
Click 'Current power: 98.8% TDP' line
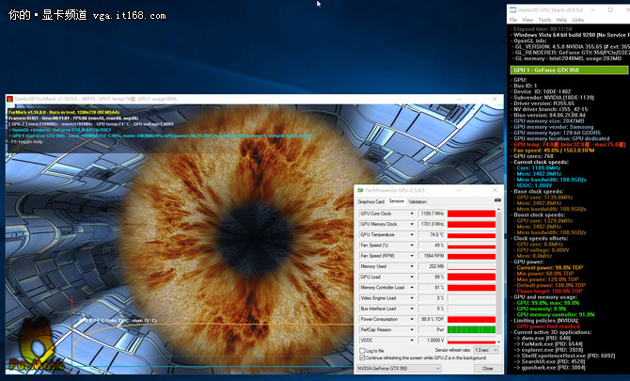click(550, 268)
